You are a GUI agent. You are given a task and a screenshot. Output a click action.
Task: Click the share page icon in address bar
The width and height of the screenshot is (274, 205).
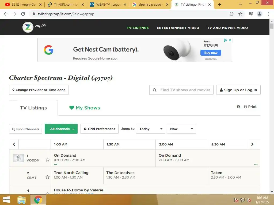pos(231,14)
